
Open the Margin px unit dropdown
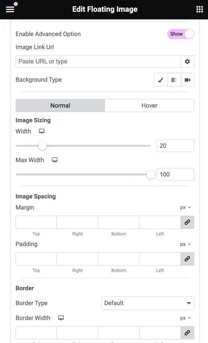tap(186, 207)
